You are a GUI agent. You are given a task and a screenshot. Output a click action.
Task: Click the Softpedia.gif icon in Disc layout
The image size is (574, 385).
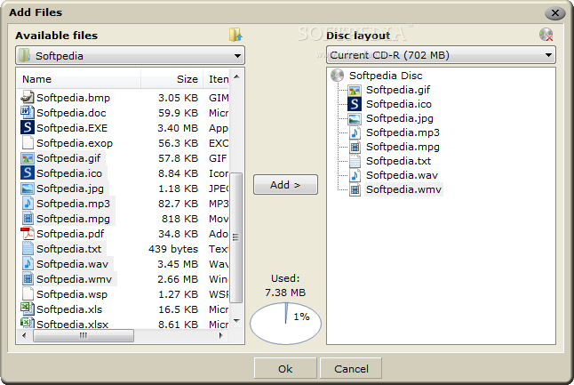pyautogui.click(x=355, y=90)
